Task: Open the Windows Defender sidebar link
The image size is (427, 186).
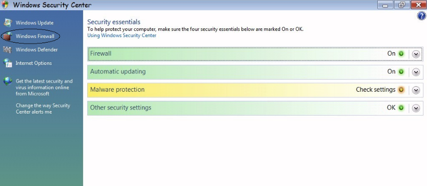Action: tap(37, 50)
